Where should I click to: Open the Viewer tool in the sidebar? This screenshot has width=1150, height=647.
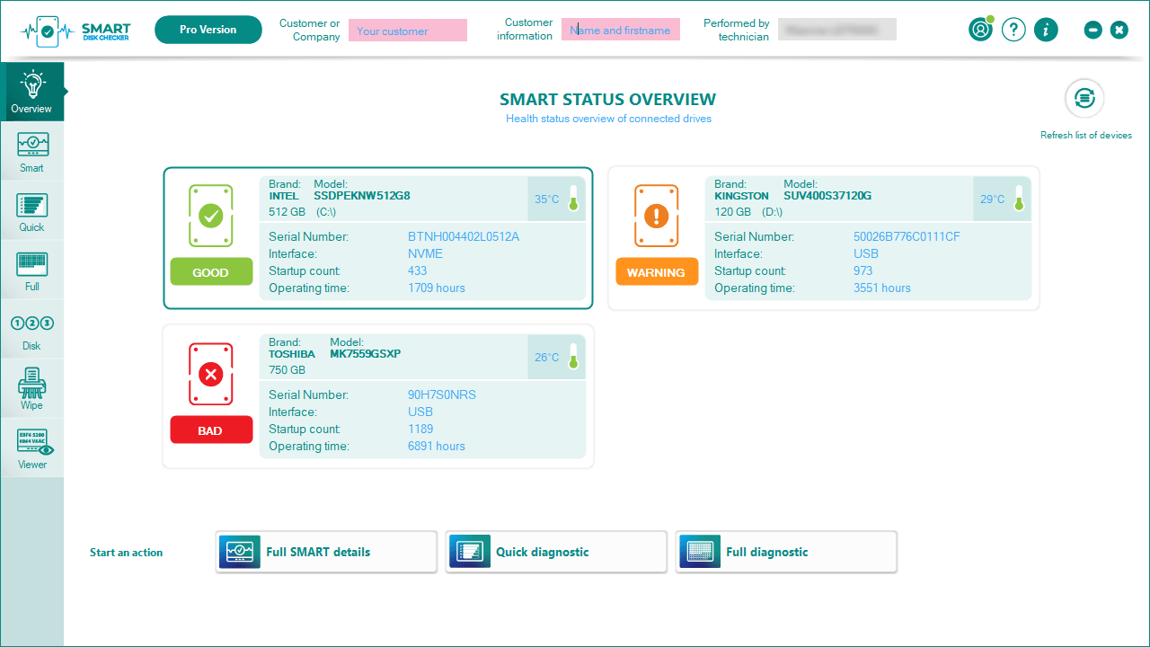coord(32,448)
